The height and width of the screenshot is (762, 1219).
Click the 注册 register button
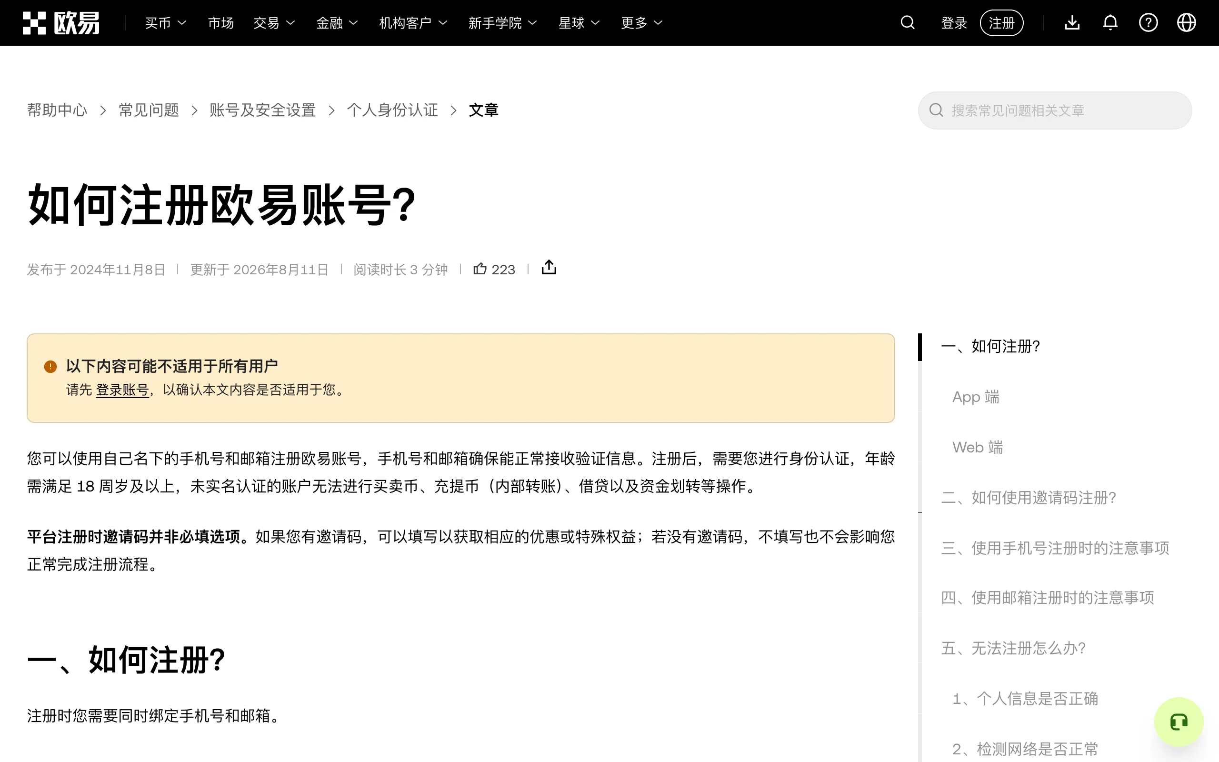(1001, 23)
